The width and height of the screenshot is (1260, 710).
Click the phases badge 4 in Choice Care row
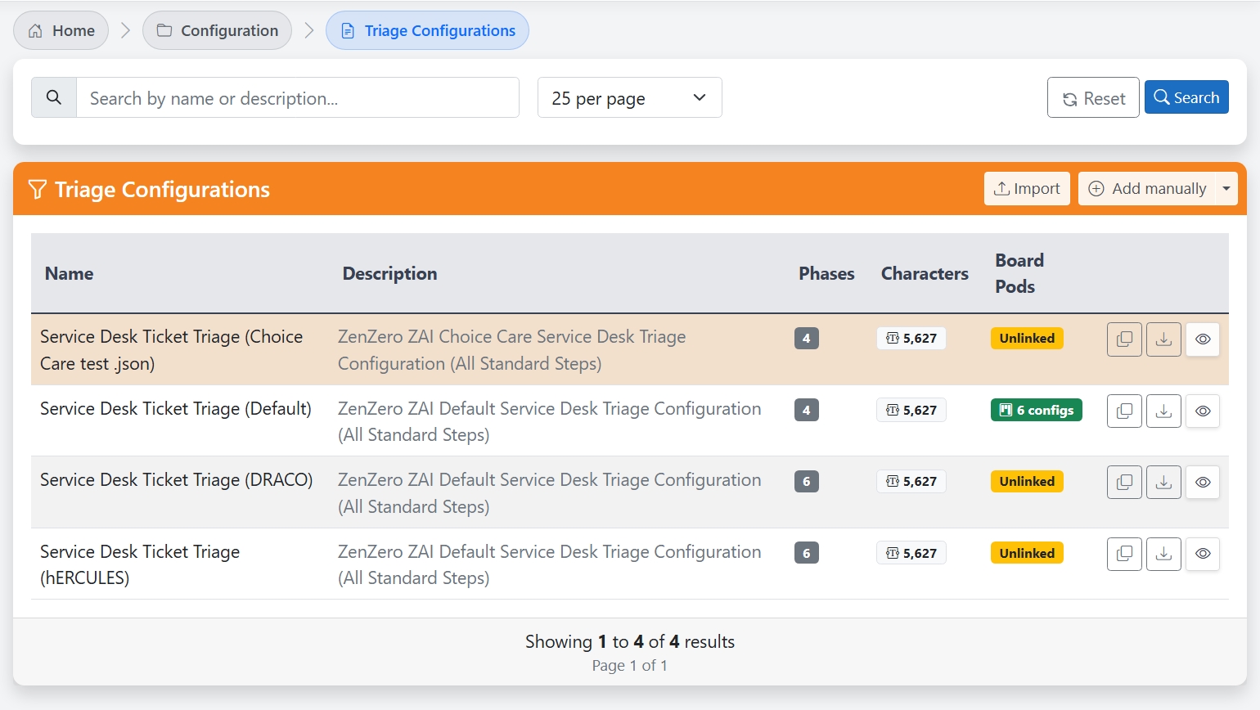[x=807, y=338]
